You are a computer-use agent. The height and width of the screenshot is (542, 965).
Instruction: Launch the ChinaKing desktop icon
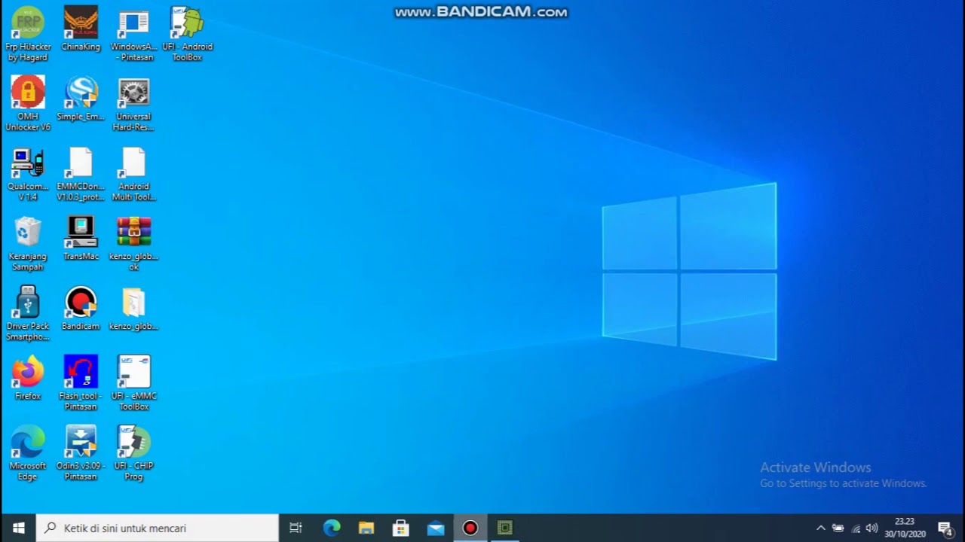(81, 29)
